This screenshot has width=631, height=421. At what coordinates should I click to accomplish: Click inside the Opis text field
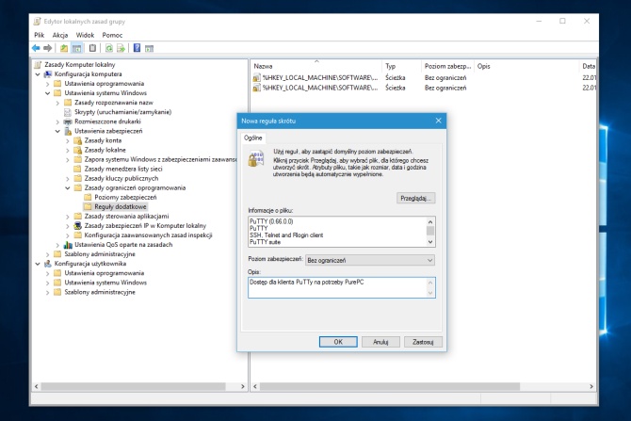(341, 287)
